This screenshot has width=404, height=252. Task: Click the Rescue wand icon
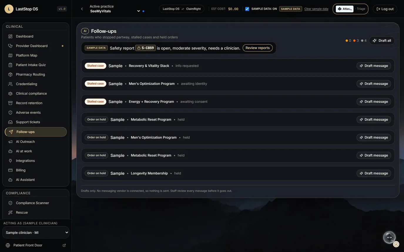(x=10, y=212)
